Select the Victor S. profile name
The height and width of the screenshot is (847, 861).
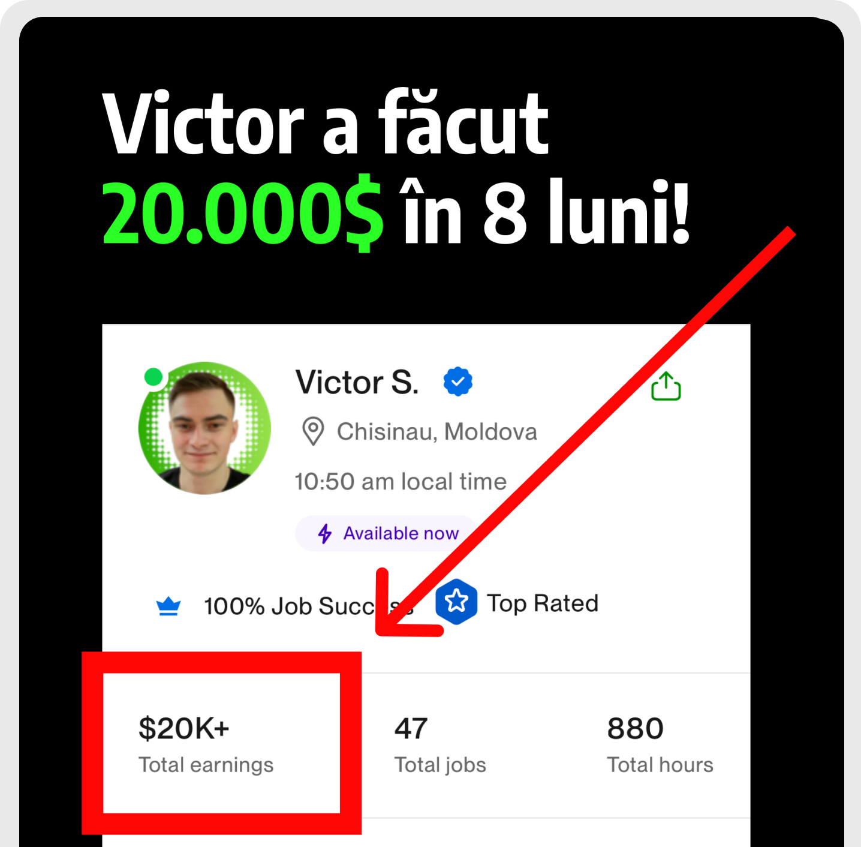tap(357, 382)
